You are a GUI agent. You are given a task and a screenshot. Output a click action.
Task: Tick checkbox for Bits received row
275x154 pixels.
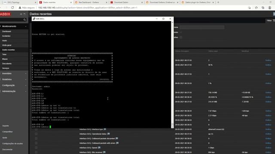point(36,152)
